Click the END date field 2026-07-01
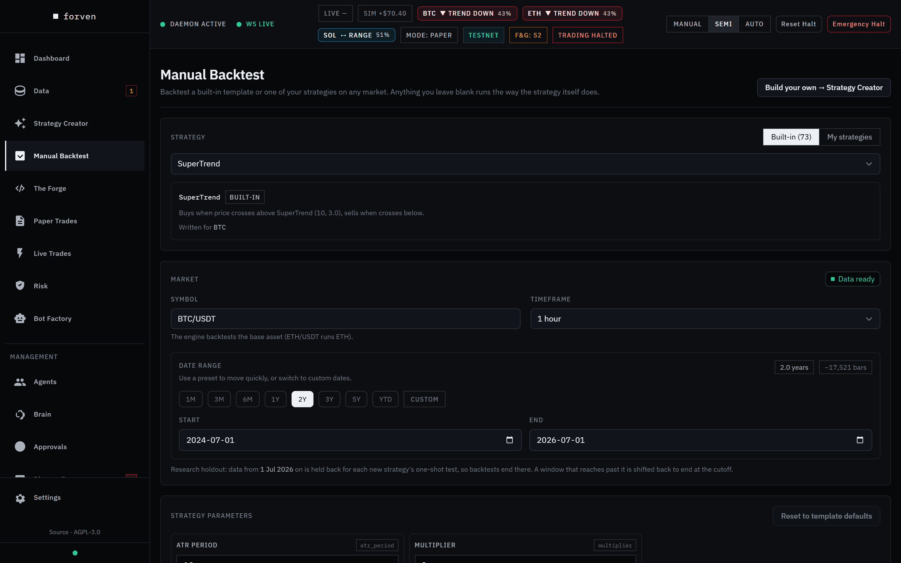 (x=700, y=440)
